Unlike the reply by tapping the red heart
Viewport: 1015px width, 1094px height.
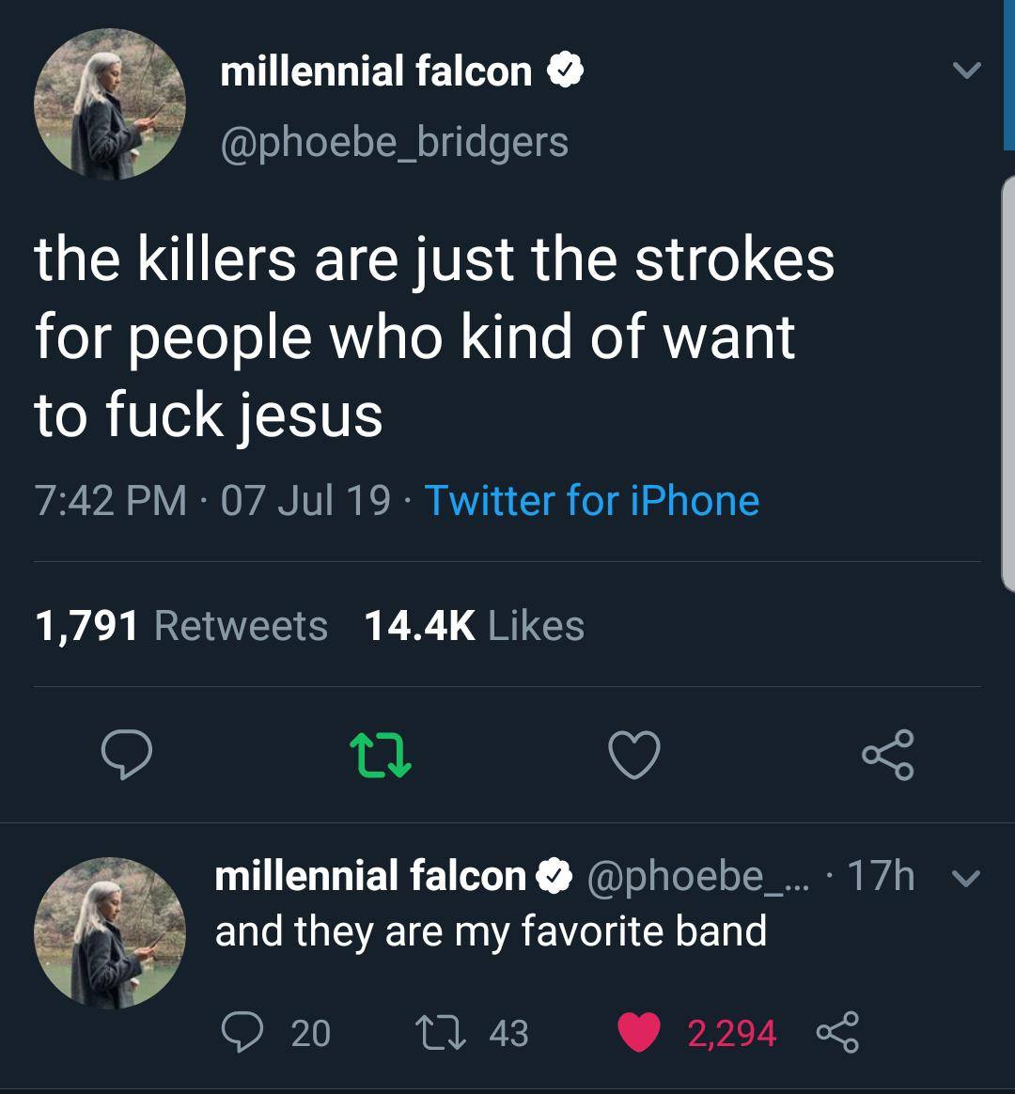pos(639,1032)
